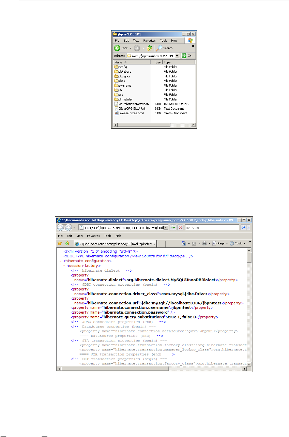This screenshot has height=437, width=289.
Task: Click the Back arrow in Explorer window
Action: coord(117,48)
